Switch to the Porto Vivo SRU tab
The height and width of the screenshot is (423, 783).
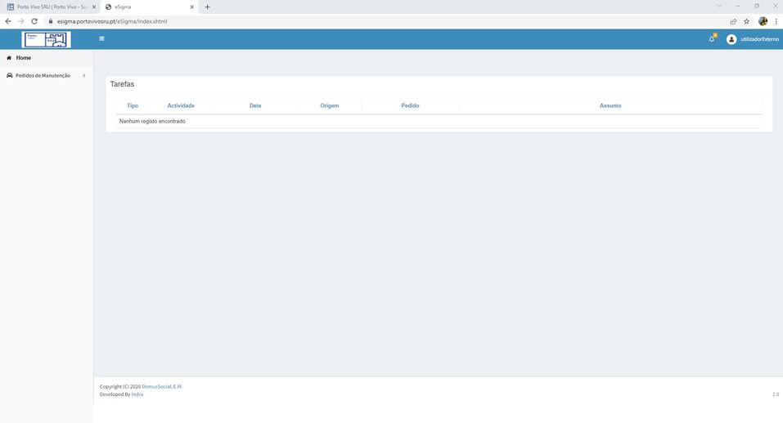51,7
